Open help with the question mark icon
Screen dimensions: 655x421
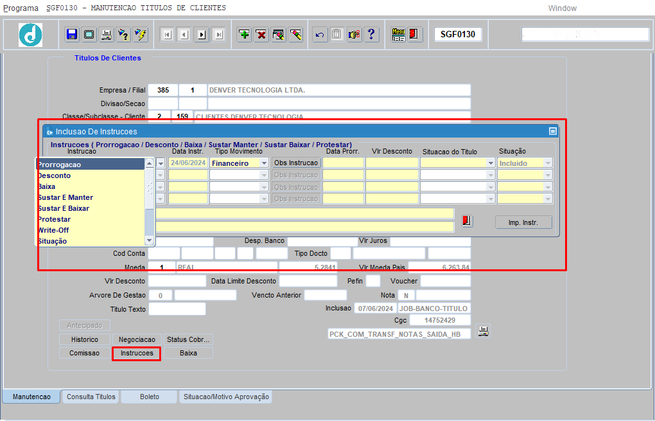coord(371,34)
